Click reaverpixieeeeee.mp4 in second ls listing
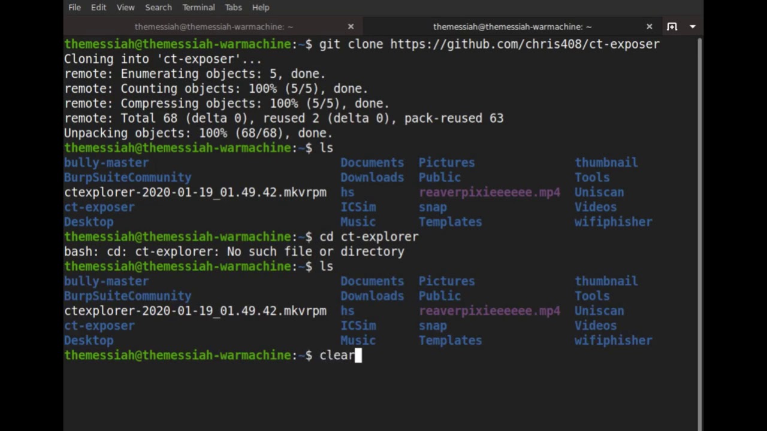The image size is (767, 431). click(490, 311)
